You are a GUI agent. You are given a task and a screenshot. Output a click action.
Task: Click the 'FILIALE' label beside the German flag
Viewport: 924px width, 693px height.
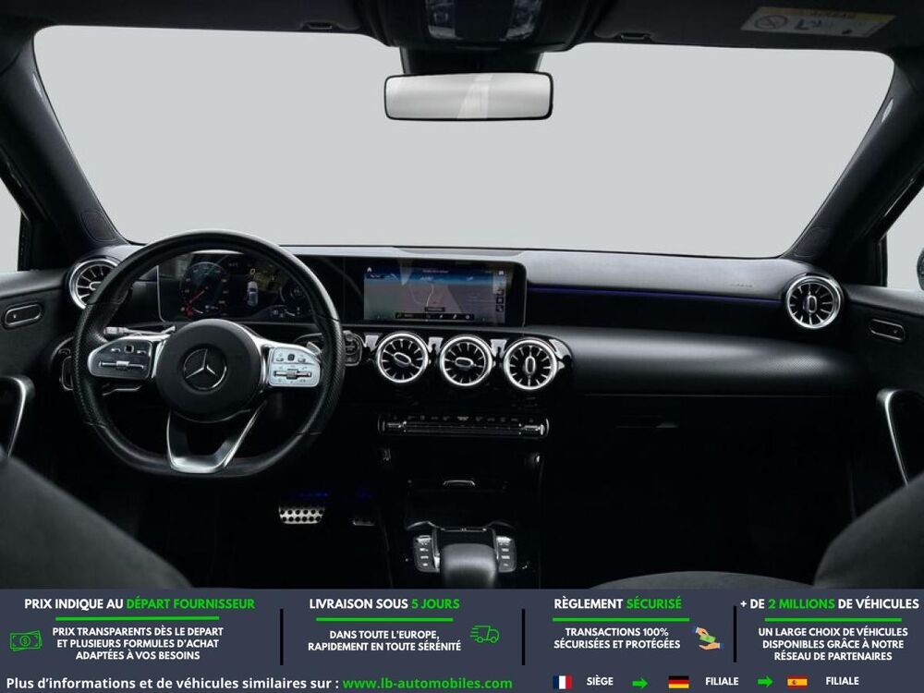722,681
